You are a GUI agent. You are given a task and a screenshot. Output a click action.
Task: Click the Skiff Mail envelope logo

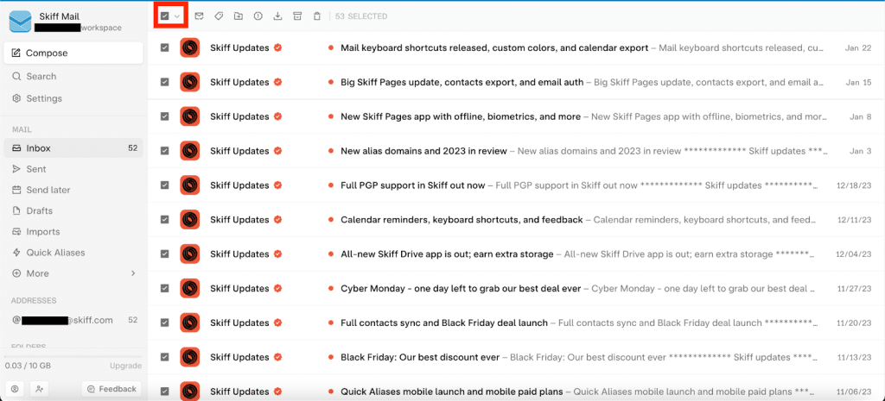coord(21,22)
